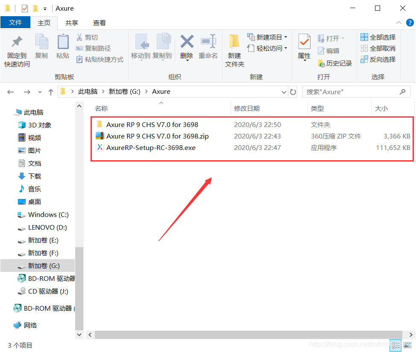
Task: Open CD 驱动器 (J:) in navigation pane
Action: [43, 291]
